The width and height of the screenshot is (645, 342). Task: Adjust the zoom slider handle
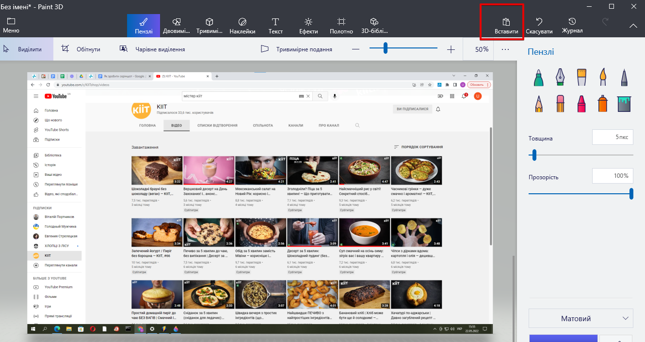tap(386, 48)
